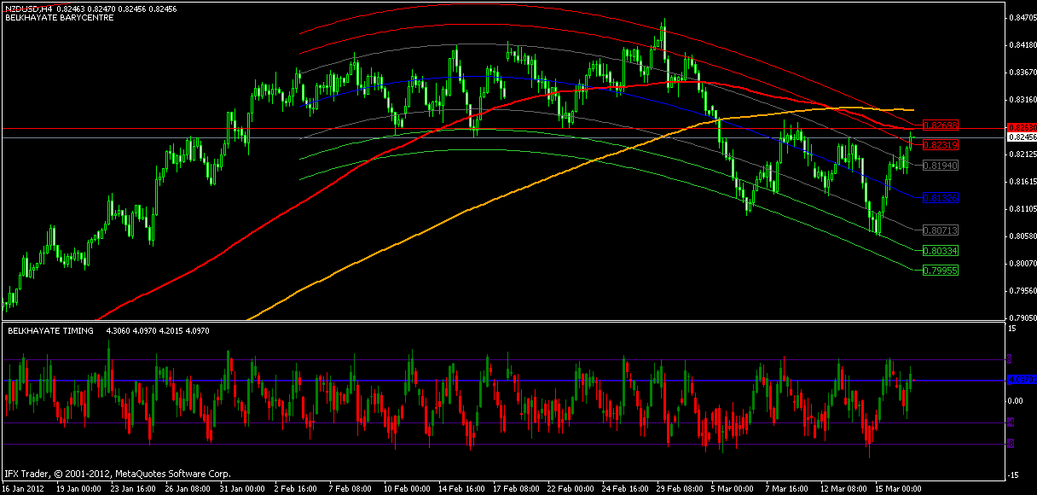
Task: Click the 7 Feb 08:00 time label
Action: [x=350, y=489]
